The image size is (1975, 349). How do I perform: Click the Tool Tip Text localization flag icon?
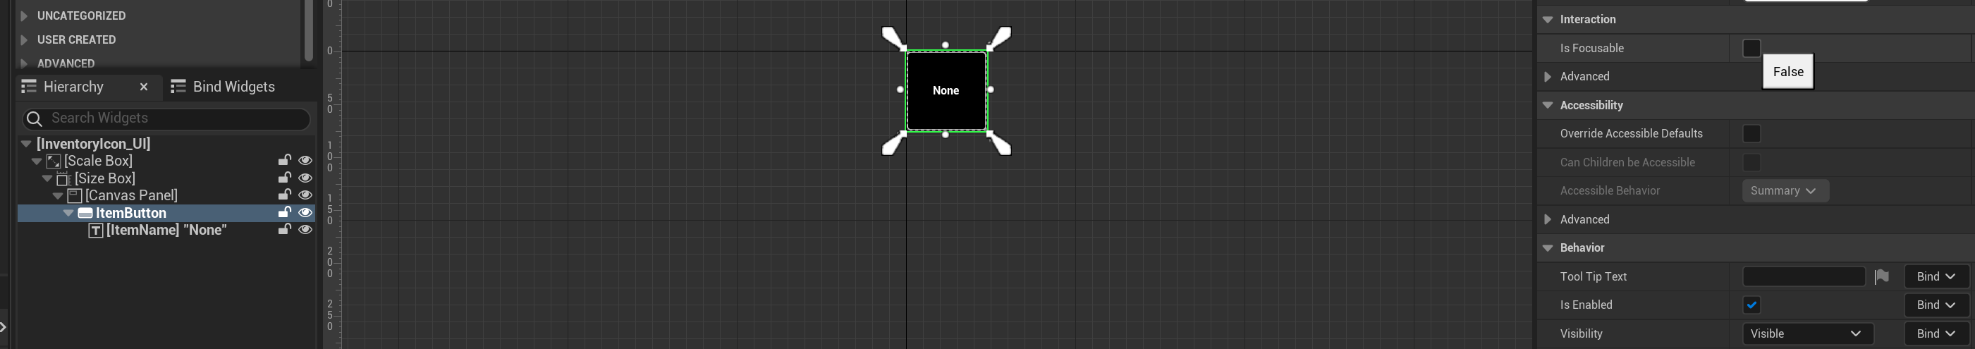1881,276
